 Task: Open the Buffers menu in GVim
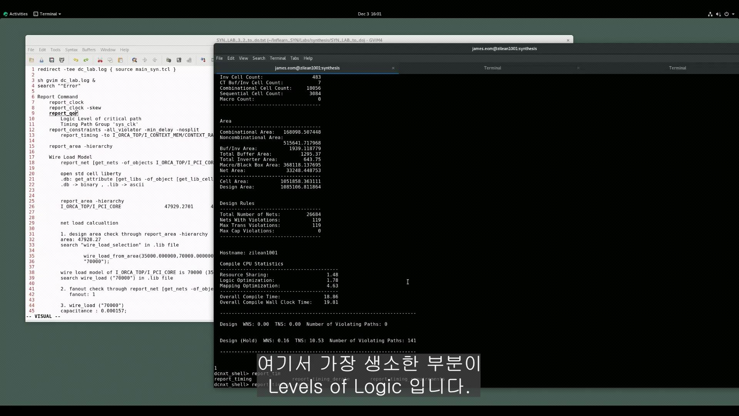(89, 50)
